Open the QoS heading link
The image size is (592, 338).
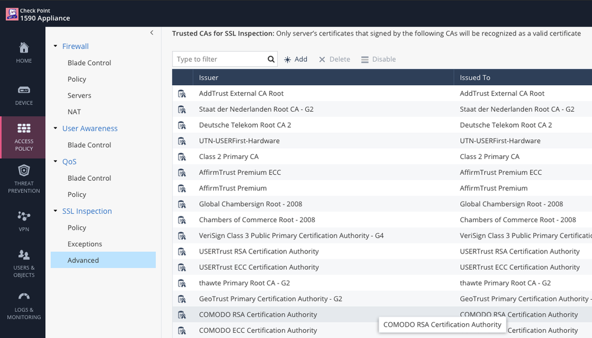69,161
